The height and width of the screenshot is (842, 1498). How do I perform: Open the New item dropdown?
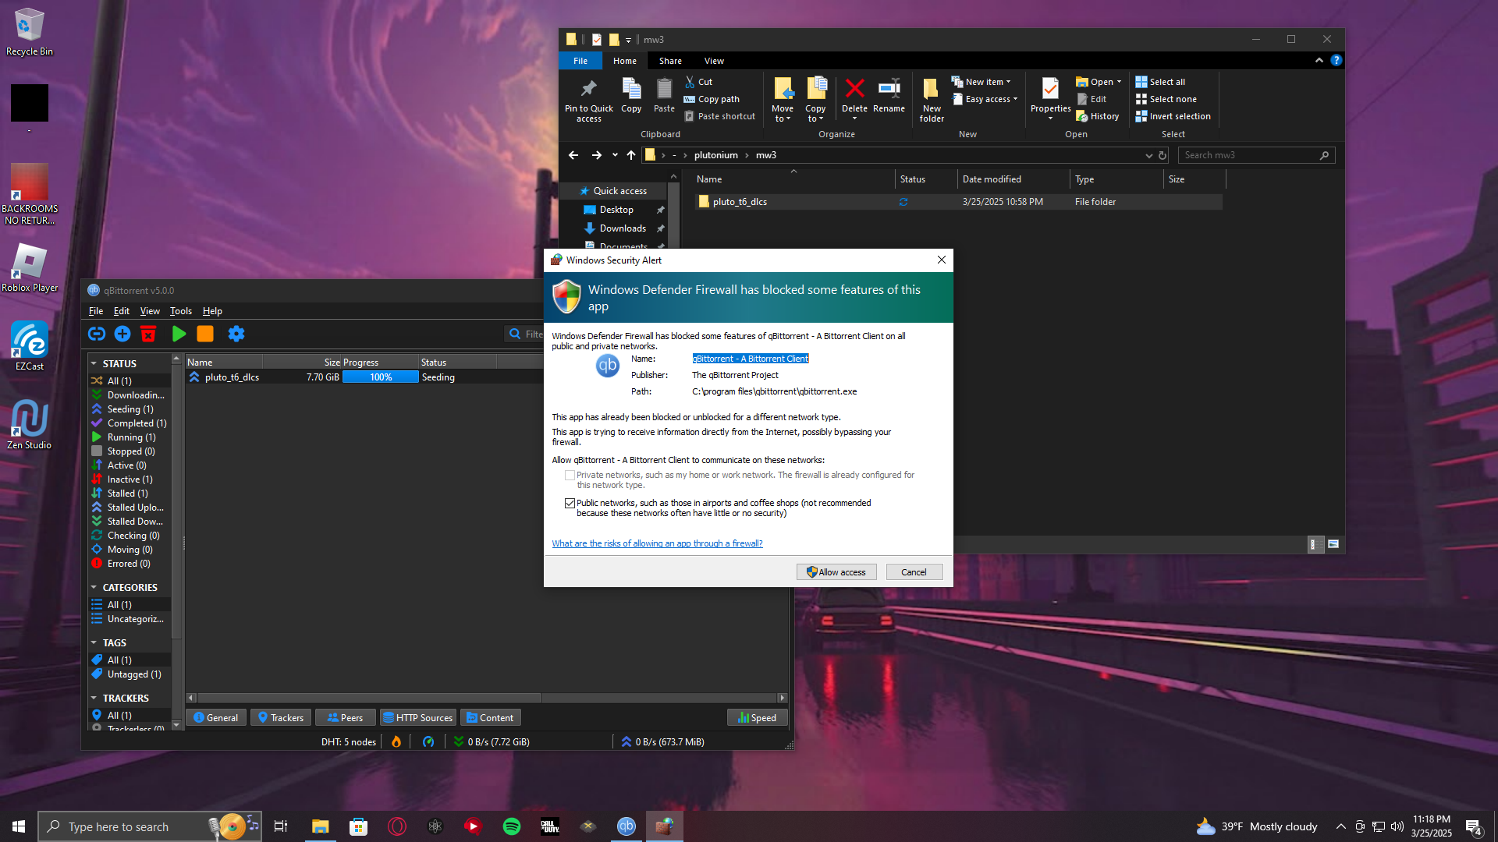point(982,82)
